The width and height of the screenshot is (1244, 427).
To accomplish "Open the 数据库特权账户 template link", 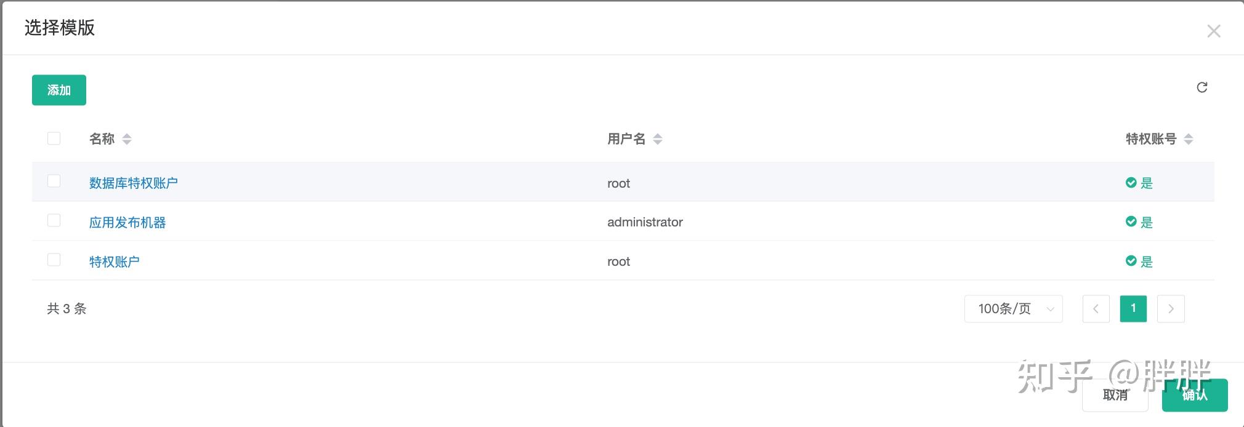I will click(134, 182).
